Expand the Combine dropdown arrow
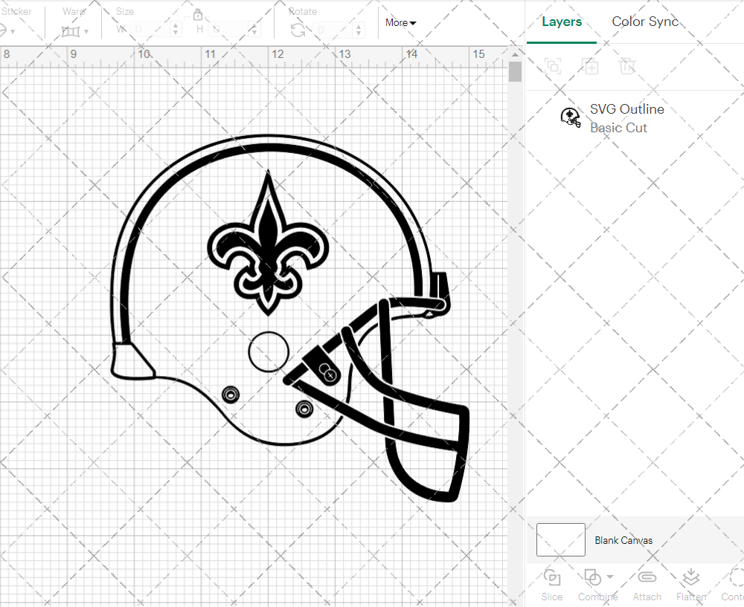The image size is (744, 607). (610, 577)
